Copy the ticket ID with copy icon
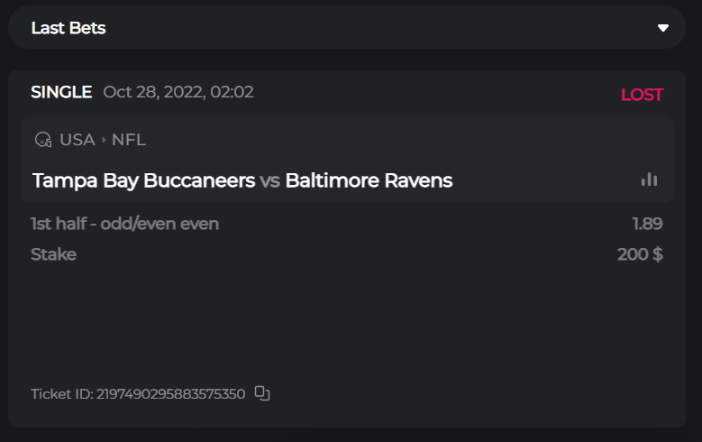This screenshot has height=442, width=702. pos(262,393)
